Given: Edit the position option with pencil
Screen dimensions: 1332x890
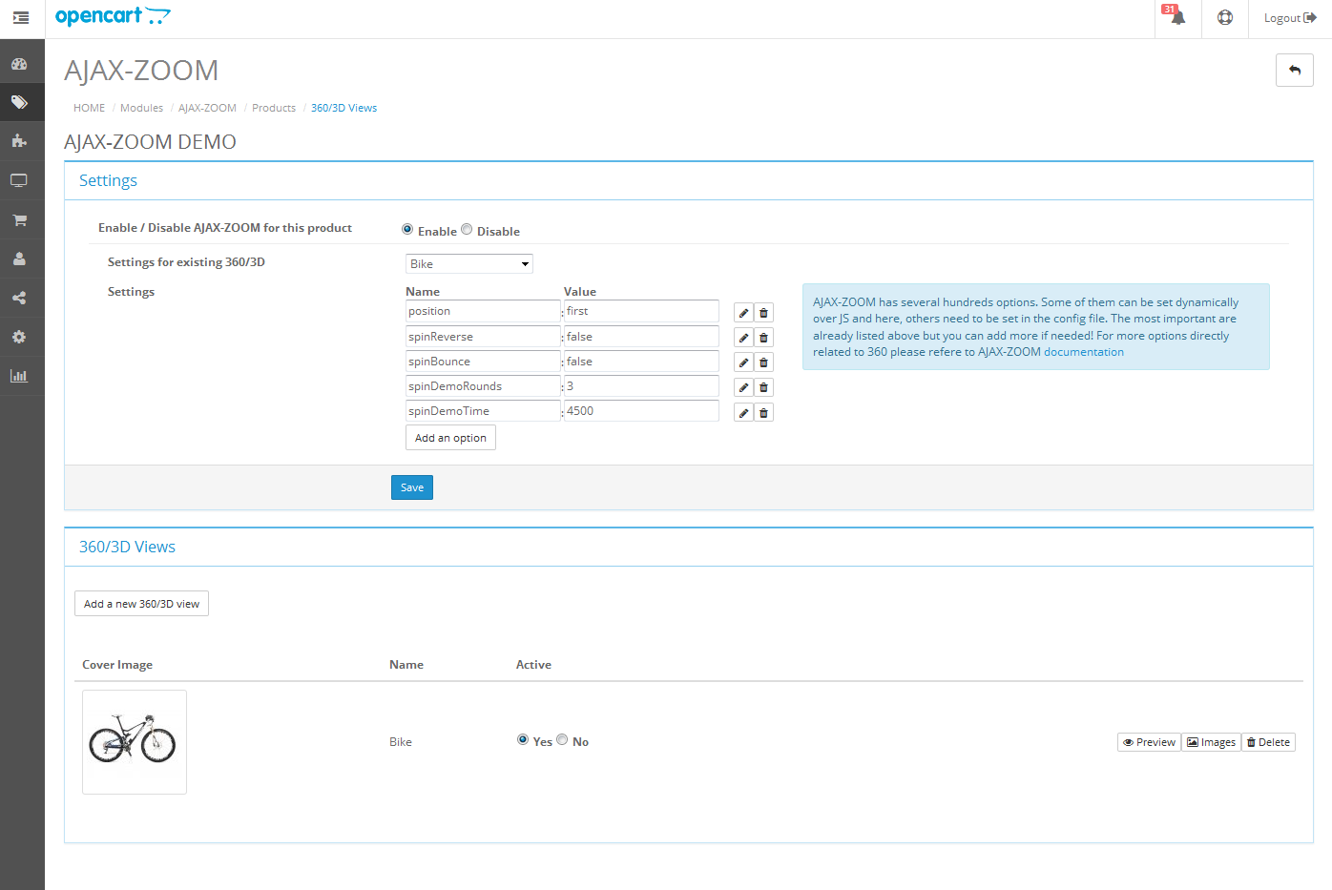Looking at the screenshot, I should (743, 313).
